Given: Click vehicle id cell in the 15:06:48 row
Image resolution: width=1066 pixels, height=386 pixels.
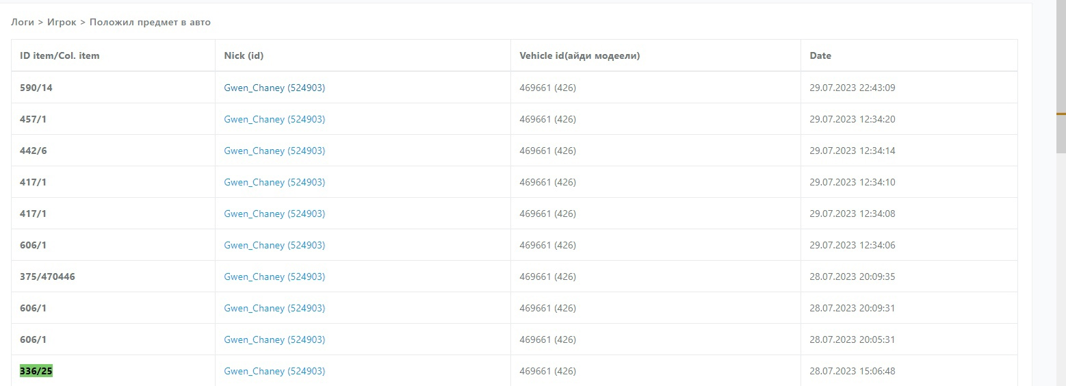Looking at the screenshot, I should 547,371.
